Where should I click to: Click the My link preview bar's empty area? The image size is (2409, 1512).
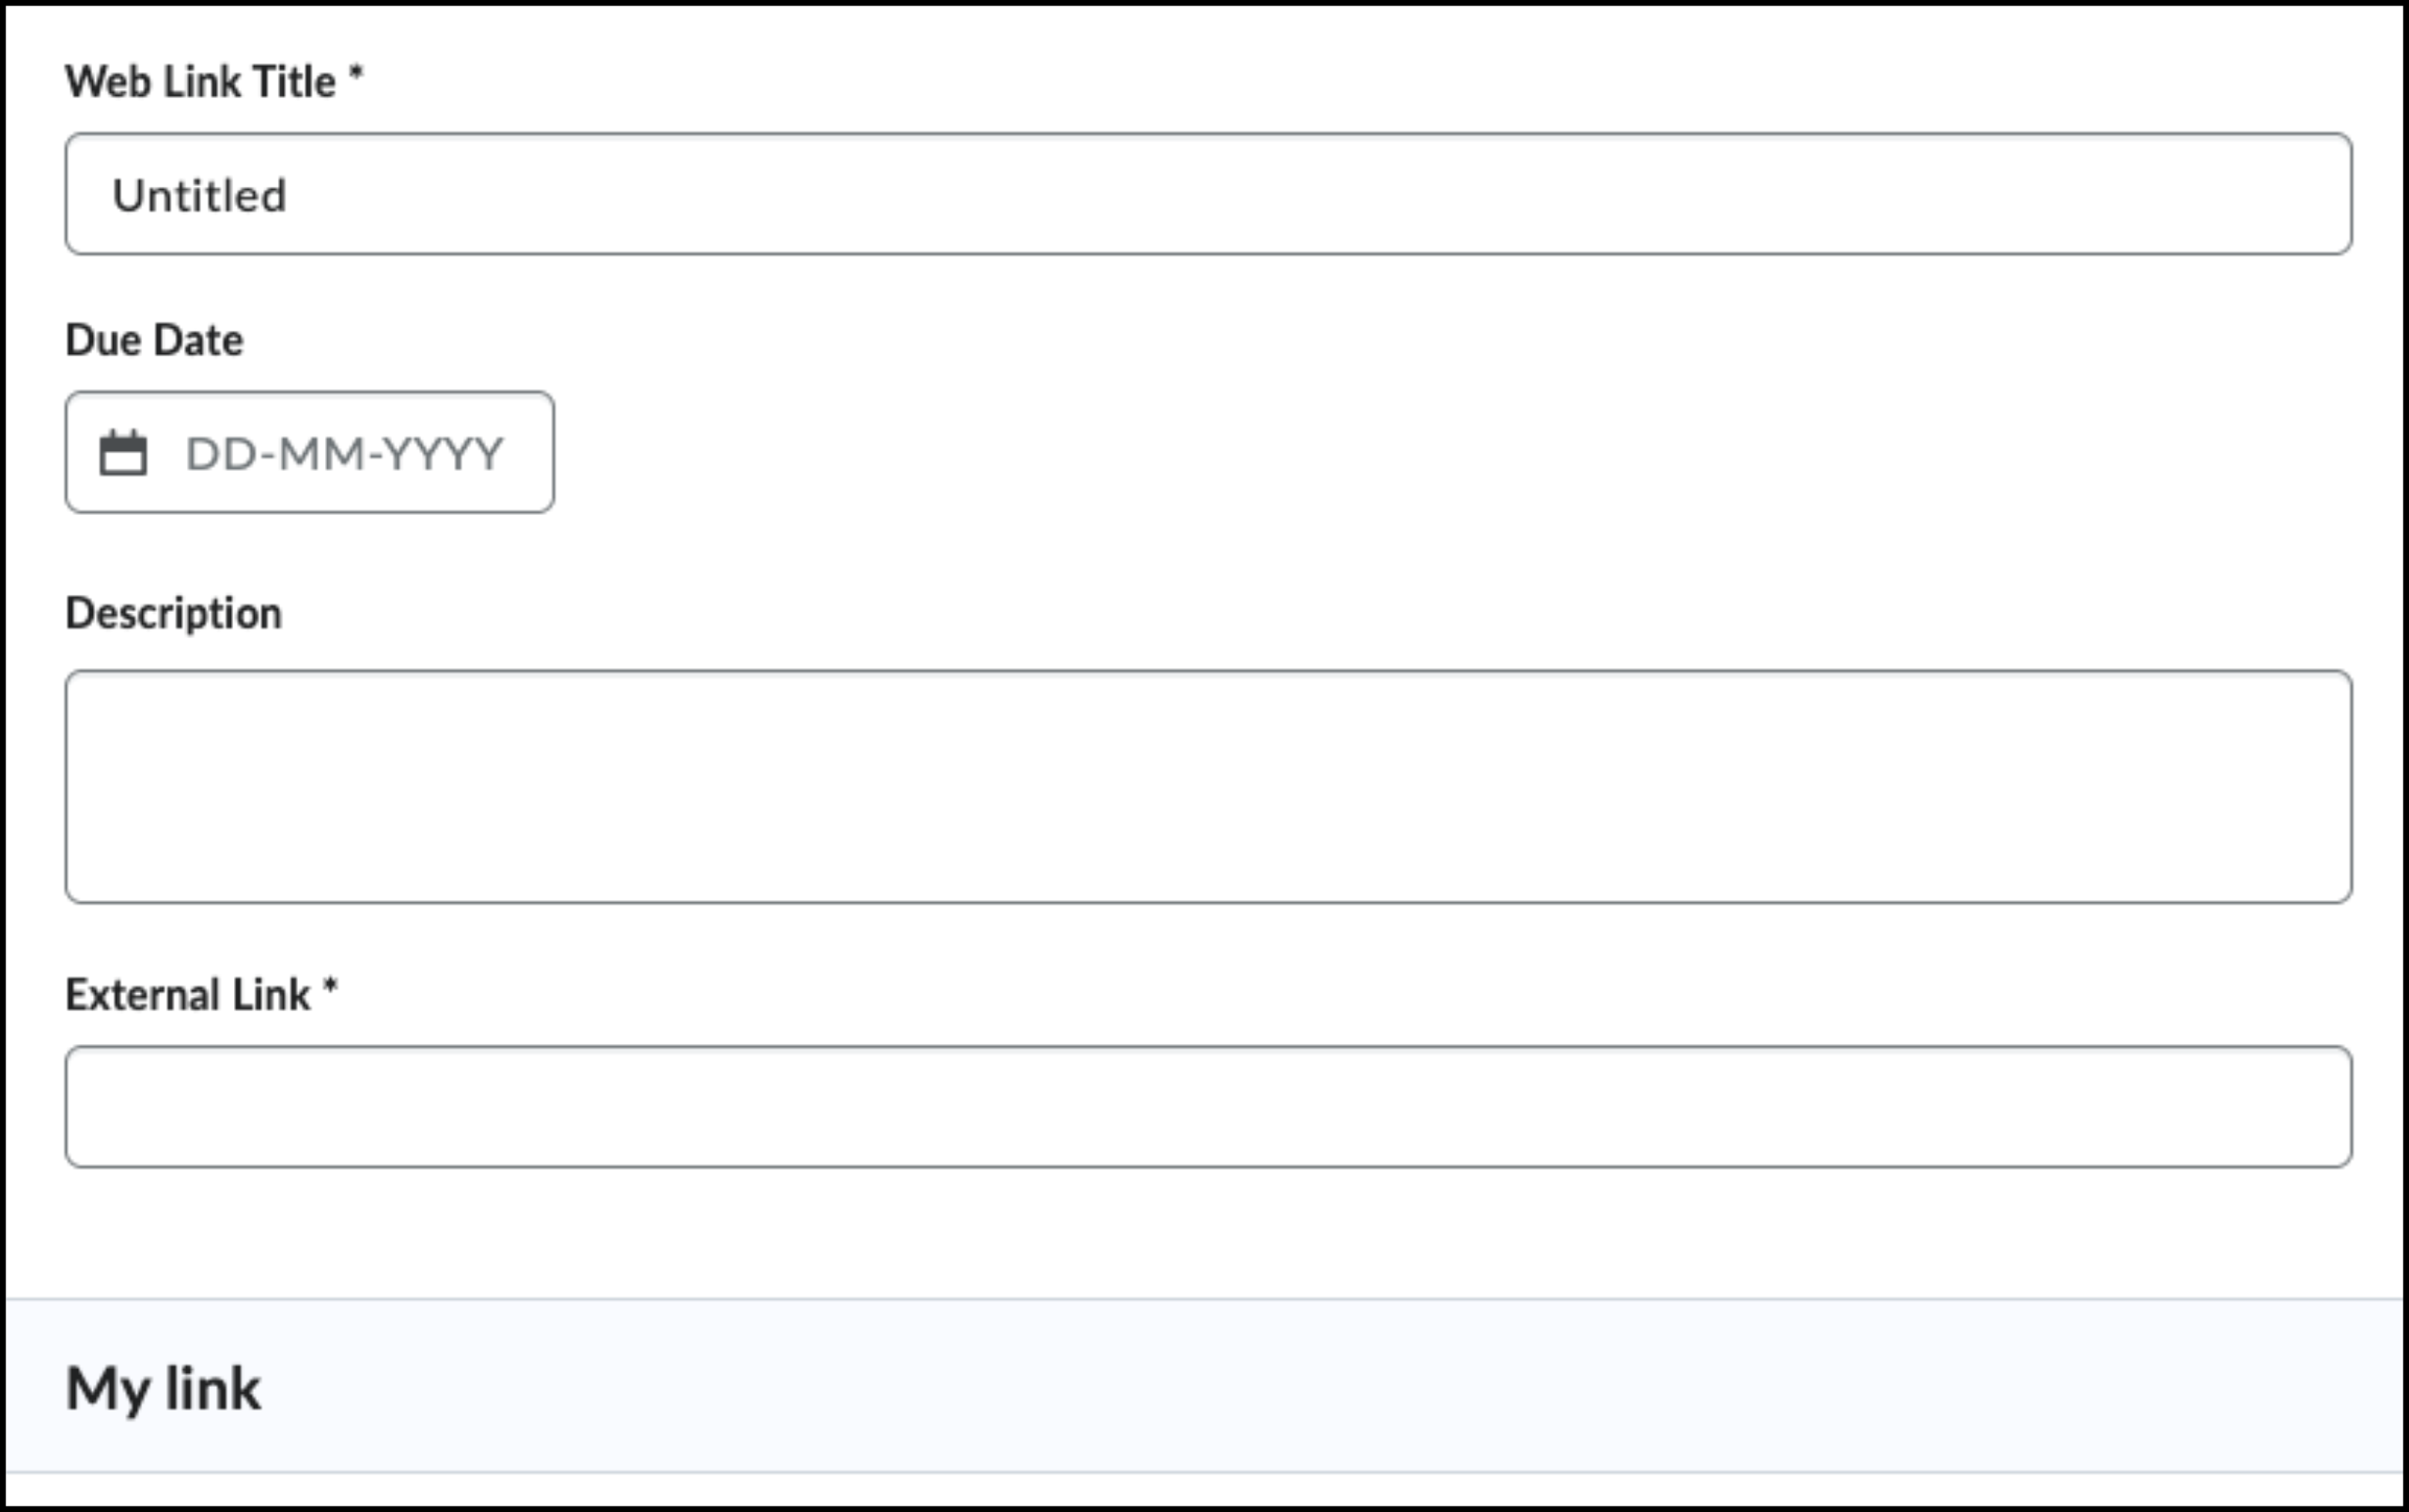[1300, 1387]
